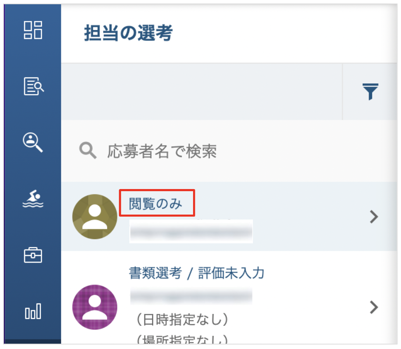Screen dimensions: 401x349
Task: Click the (日時指定なし) date text
Action: click(182, 319)
